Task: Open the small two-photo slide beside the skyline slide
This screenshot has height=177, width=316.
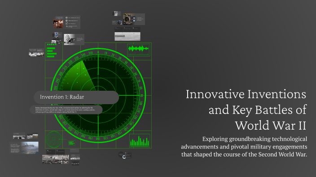Action: pos(32,136)
